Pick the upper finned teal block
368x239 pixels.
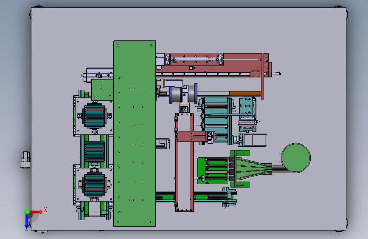pos(94,116)
